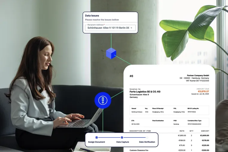
Task: Click the Place Of Receipt header
Action: pyautogui.click(x=158, y=109)
